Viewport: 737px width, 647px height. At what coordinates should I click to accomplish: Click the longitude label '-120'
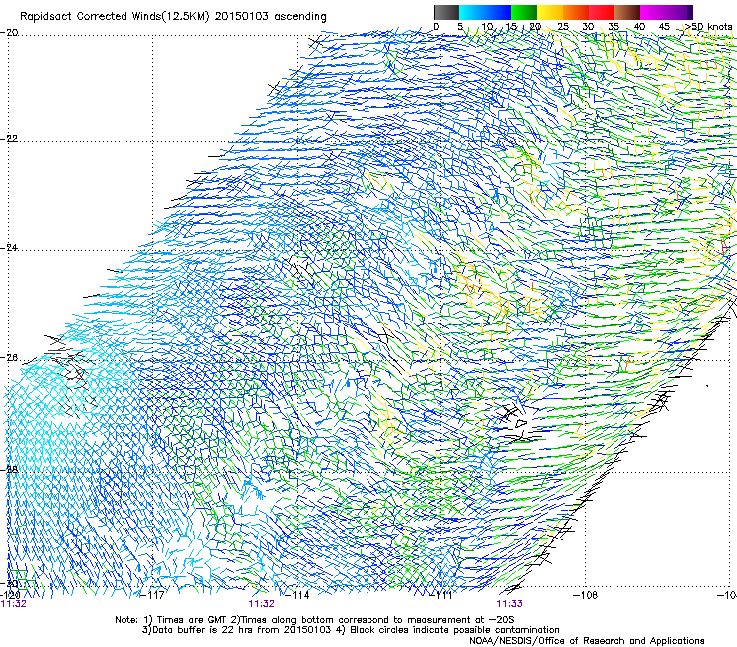(x=10, y=595)
